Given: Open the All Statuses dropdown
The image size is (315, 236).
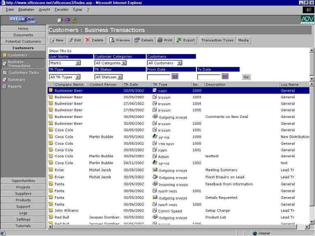Looking at the screenshot, I should coord(120,77).
